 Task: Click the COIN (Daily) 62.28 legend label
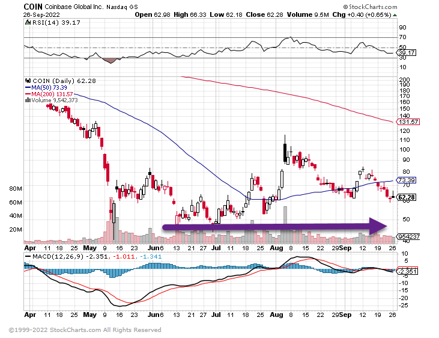click(64, 81)
